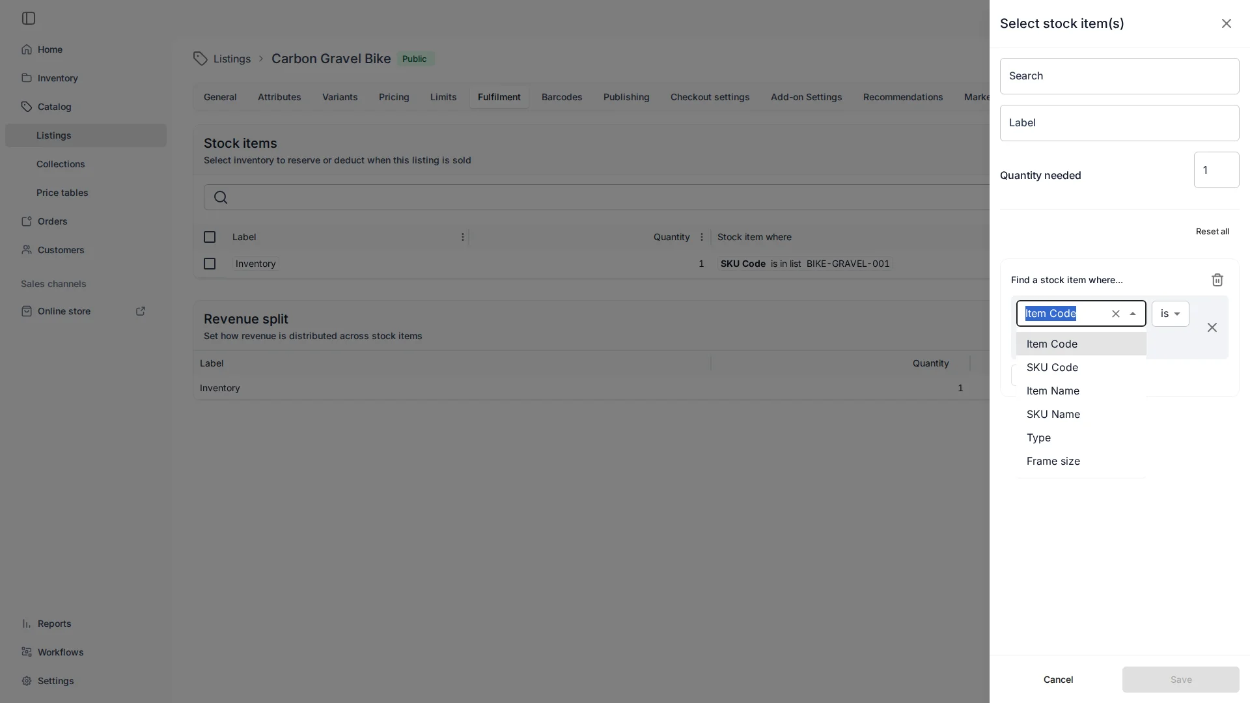Click the Inventory folder icon

pos(26,78)
